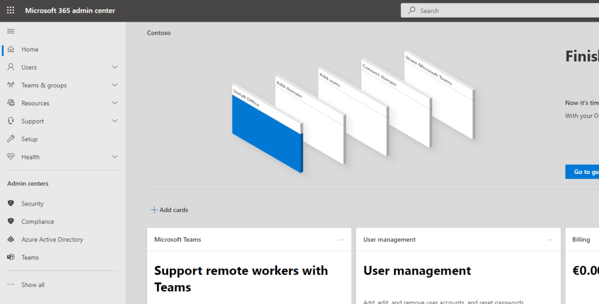This screenshot has height=304, width=599.
Task: Open Azure Active Directory icon
Action: 11,240
